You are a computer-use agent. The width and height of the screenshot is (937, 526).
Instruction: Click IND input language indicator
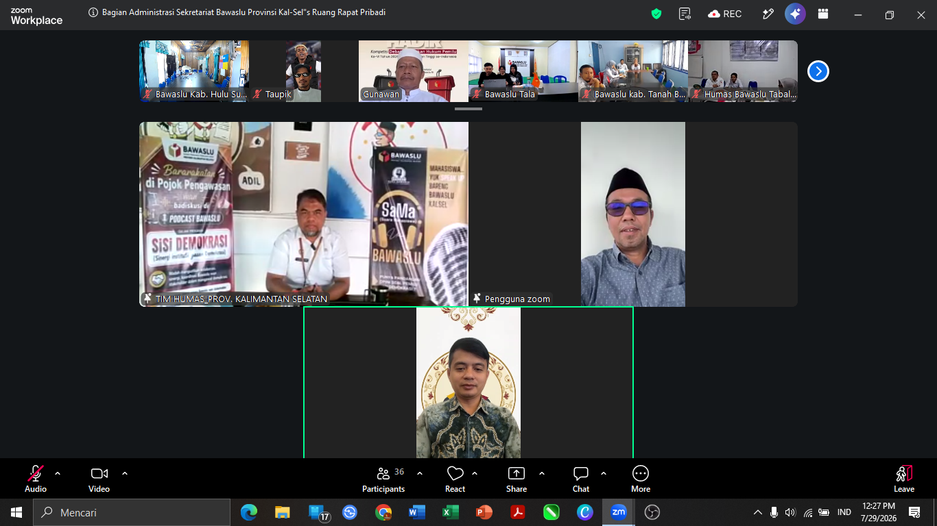844,512
